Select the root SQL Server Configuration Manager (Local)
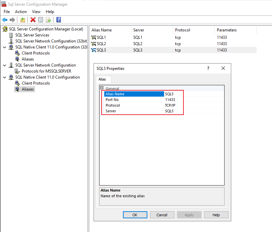This screenshot has height=232, width=272. pos(46,29)
